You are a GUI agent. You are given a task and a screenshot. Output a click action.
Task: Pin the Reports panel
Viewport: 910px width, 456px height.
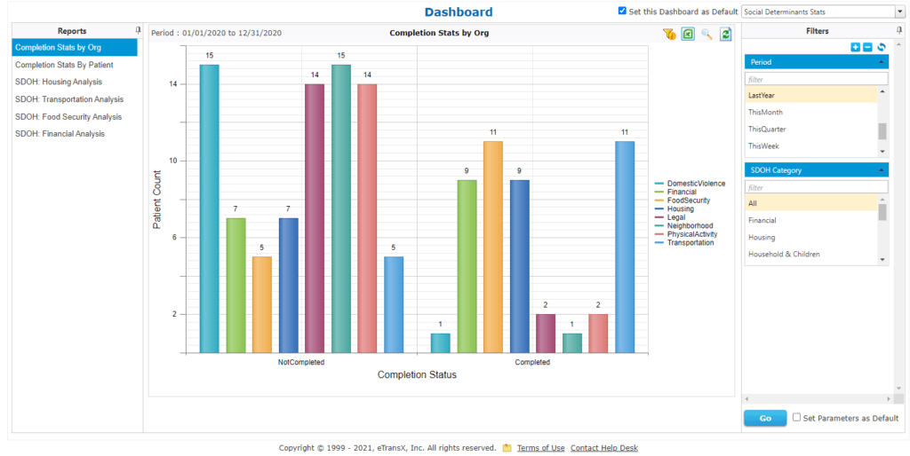point(138,30)
